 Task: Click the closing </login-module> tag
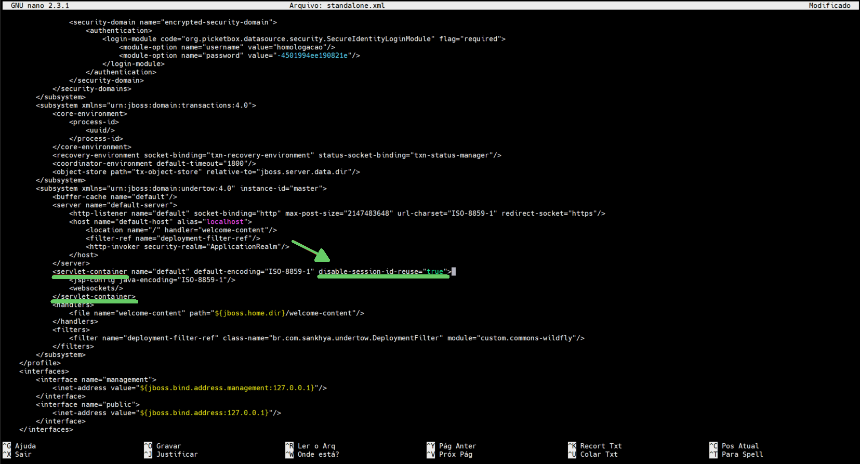tap(134, 64)
